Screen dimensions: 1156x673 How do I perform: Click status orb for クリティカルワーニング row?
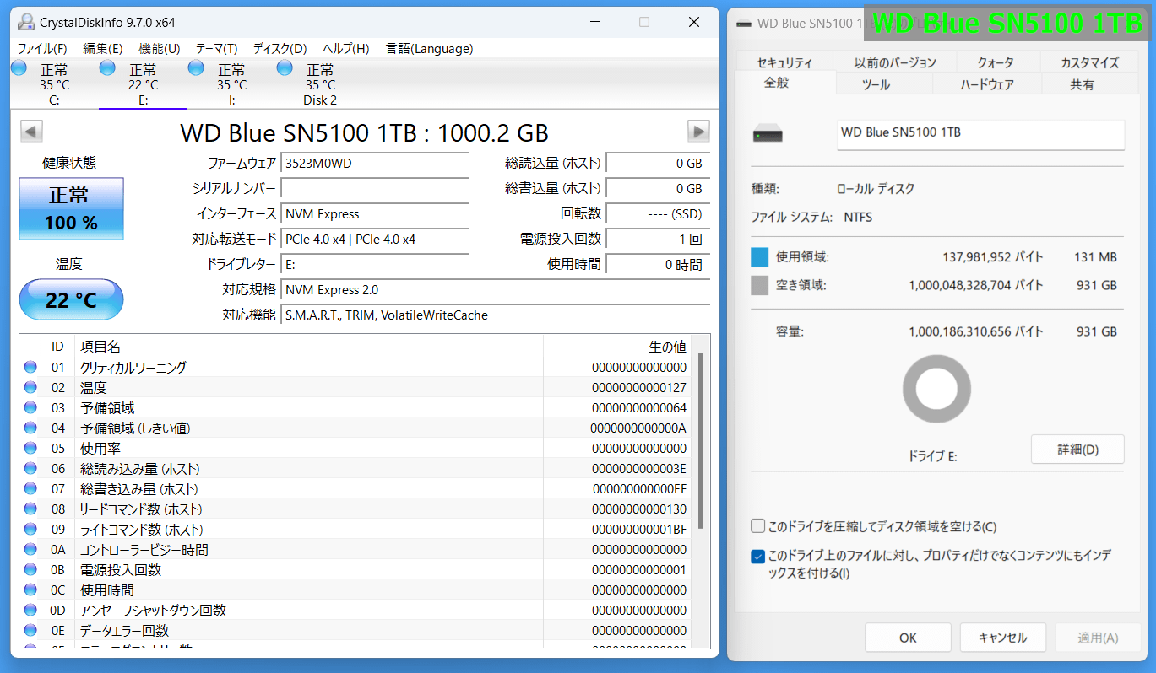[31, 368]
